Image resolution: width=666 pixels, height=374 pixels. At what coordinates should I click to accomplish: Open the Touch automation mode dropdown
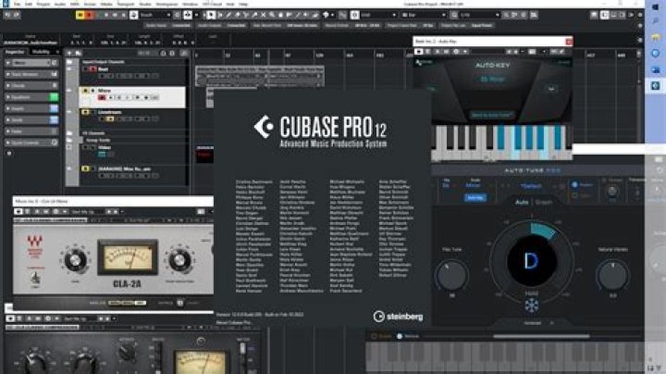click(155, 15)
